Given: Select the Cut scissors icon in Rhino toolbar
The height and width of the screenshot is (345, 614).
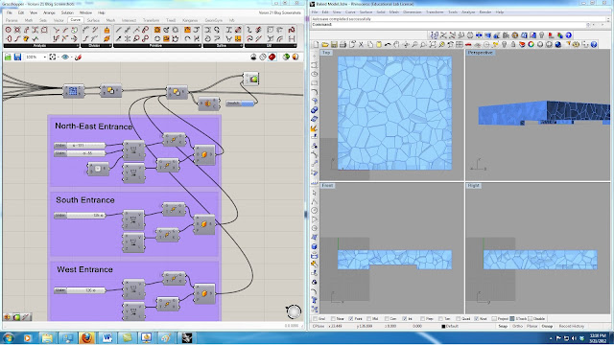Looking at the screenshot, I should [361, 45].
